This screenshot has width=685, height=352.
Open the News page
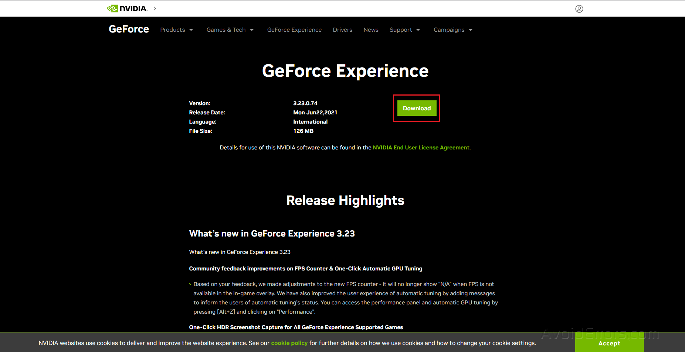[371, 30]
